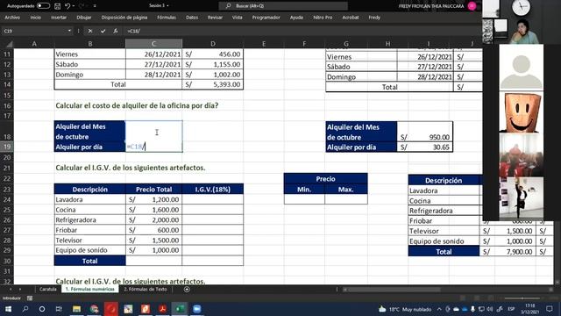
Task: Open the Archivo menu
Action: [12, 18]
